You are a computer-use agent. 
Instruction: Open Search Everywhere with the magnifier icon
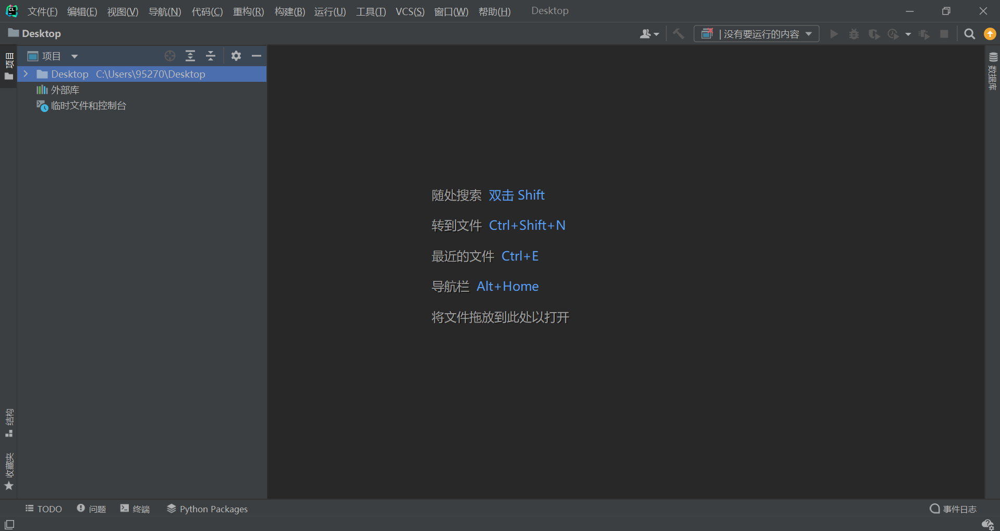point(970,33)
